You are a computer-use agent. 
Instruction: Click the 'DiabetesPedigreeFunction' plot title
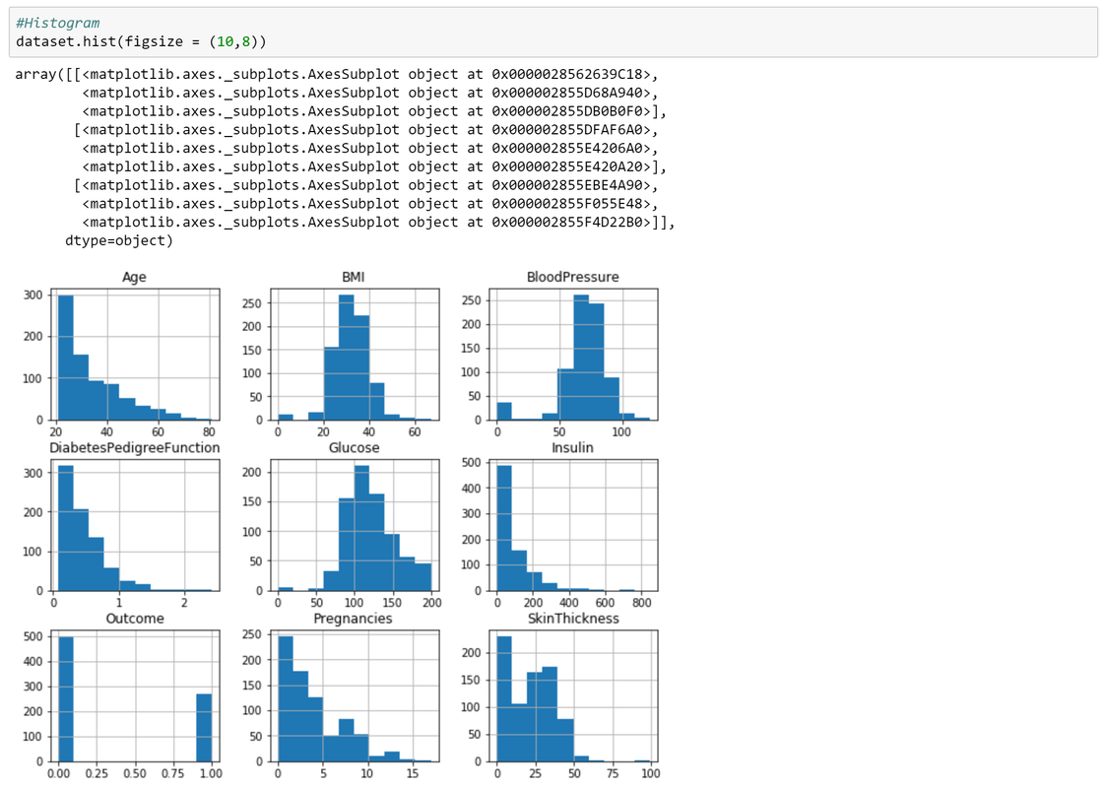(135, 448)
